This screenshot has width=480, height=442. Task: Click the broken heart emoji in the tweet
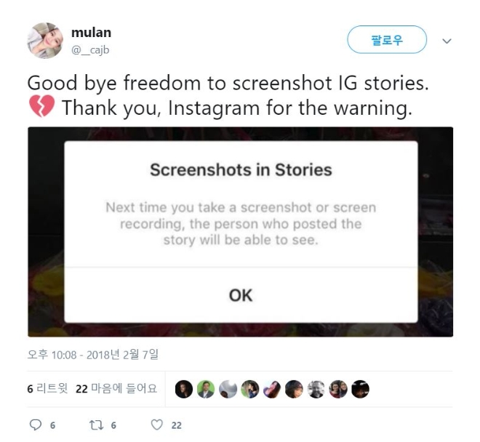click(x=42, y=106)
